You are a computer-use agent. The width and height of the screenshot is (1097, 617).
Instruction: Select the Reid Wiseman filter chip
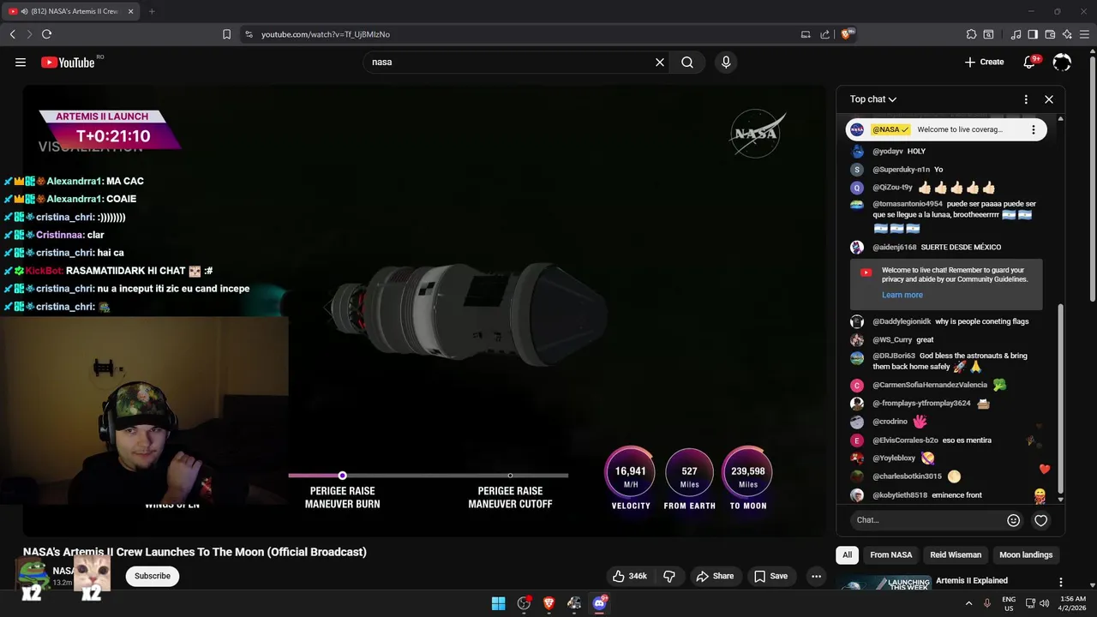956,554
